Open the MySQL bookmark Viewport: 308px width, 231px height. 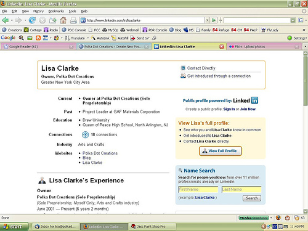tap(110, 30)
